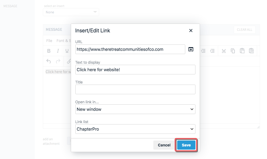Click the CLEAR ALL button
267x159 pixels.
click(x=244, y=30)
